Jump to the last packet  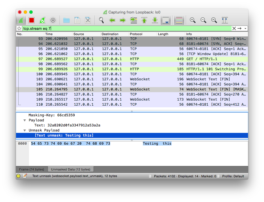pos(155,20)
